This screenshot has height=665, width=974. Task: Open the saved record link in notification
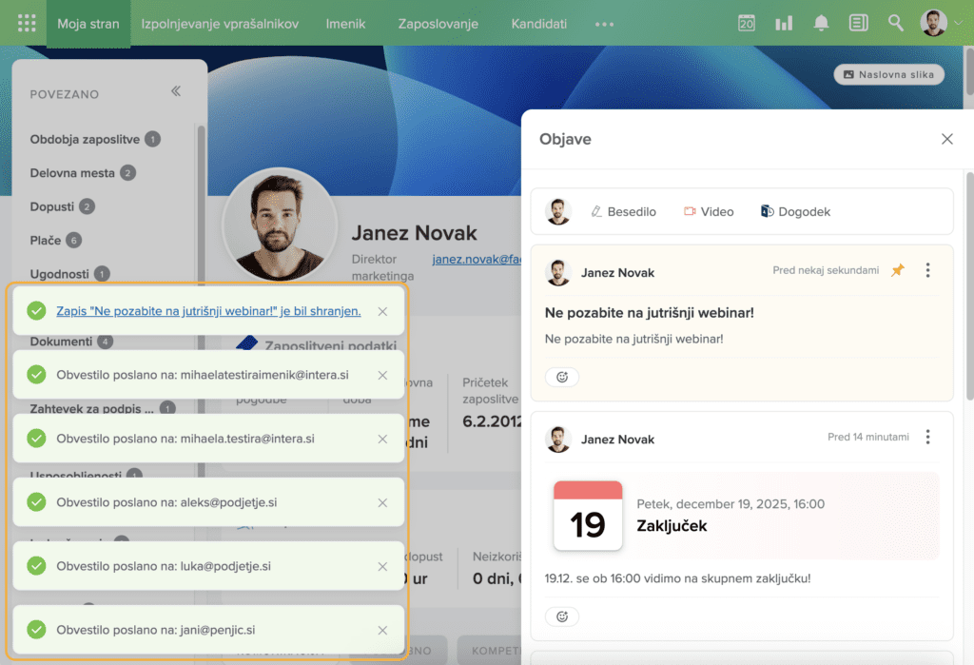coord(208,311)
